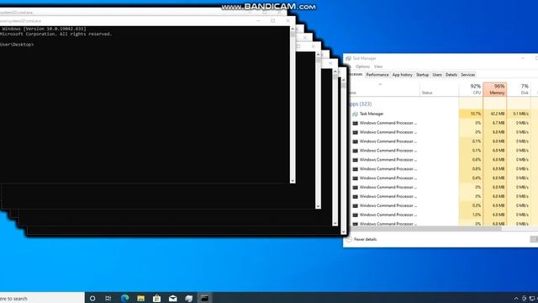This screenshot has width=538, height=303.
Task: Sort processes by the Memory column
Action: [x=495, y=89]
